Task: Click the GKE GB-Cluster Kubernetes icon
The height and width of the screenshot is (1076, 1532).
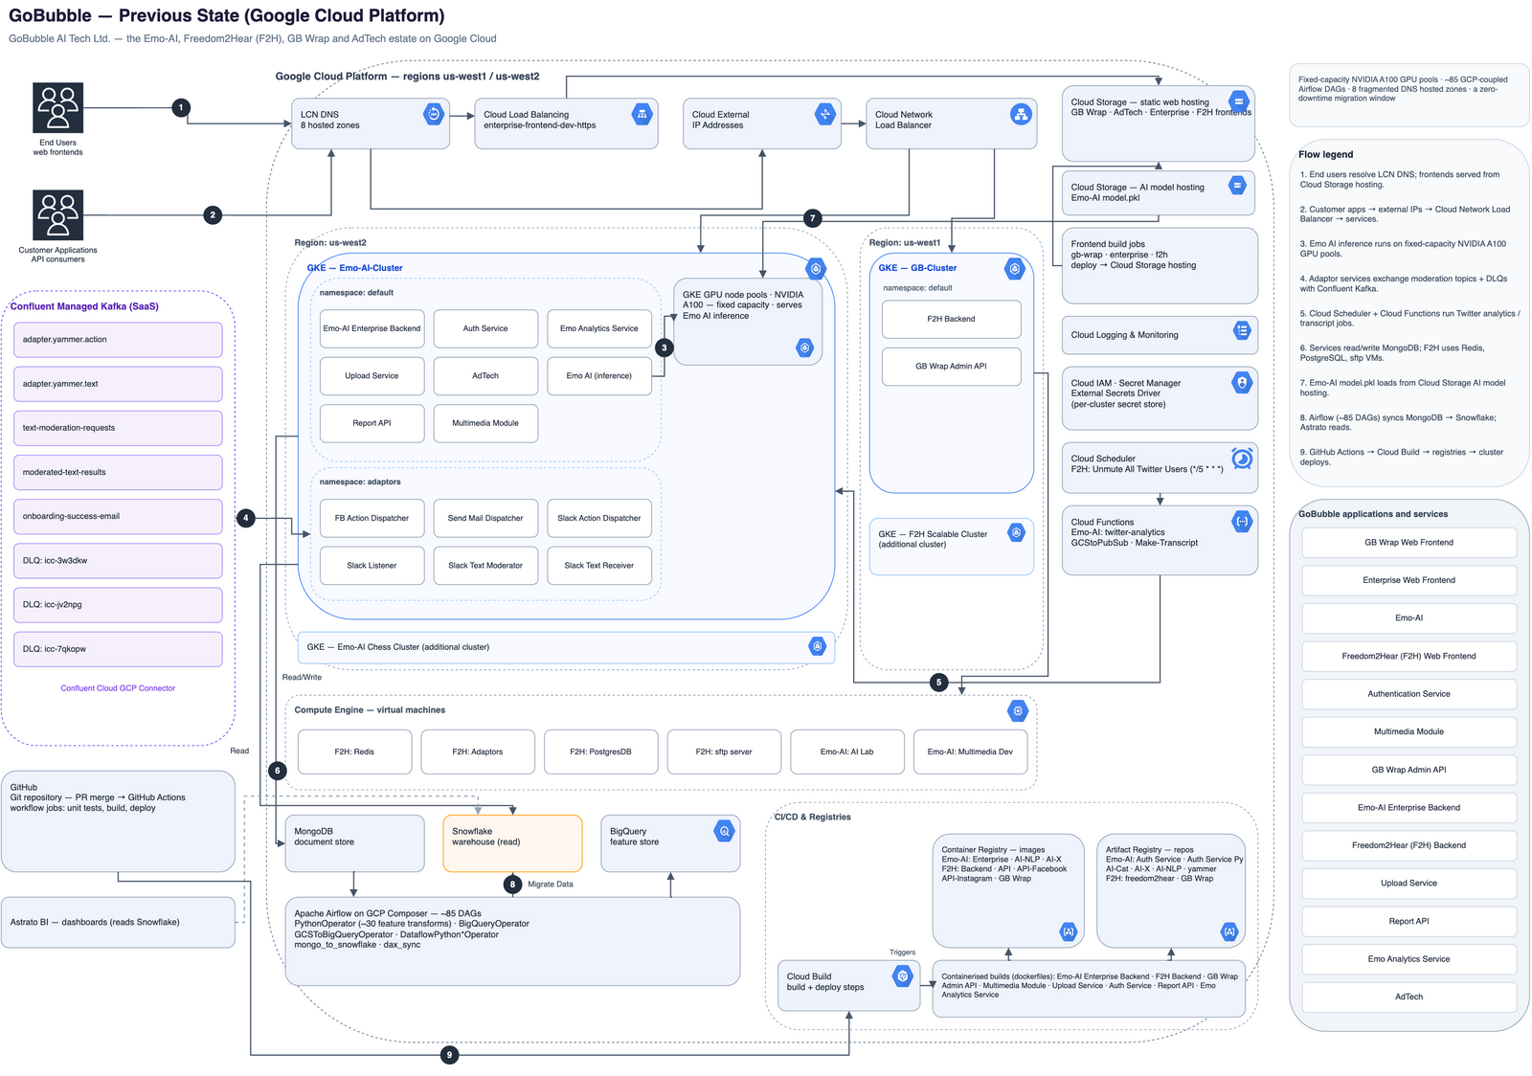Action: click(x=1015, y=269)
